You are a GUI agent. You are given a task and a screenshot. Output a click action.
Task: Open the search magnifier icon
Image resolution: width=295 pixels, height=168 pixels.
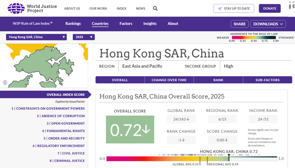155,9
